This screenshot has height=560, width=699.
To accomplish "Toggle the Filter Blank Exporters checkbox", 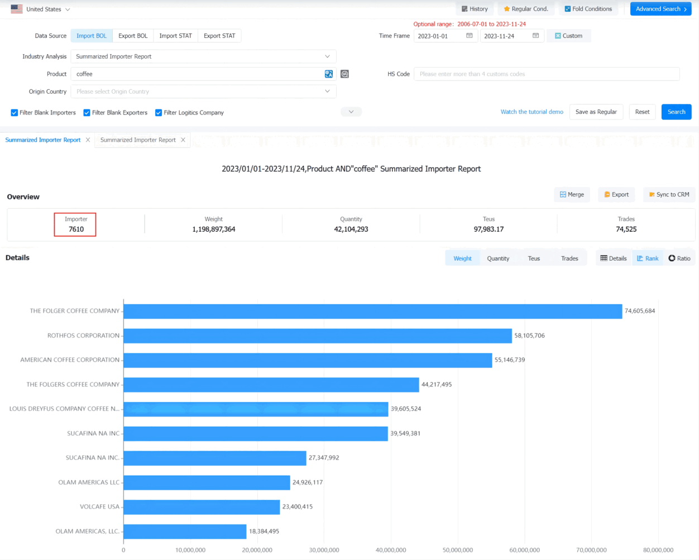I will point(87,113).
